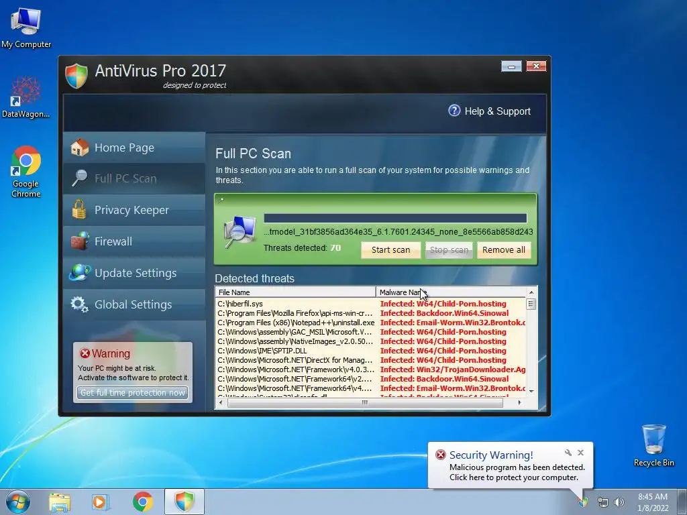The height and width of the screenshot is (515, 687).
Task: Open Windows Media Player from taskbar
Action: click(x=101, y=502)
